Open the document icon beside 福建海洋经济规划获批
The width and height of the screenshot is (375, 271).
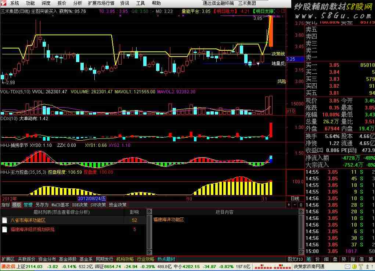[4, 230]
